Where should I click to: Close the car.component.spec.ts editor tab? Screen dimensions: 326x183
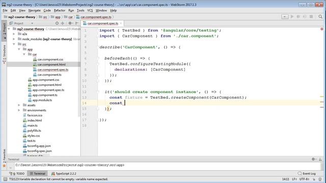(121, 23)
